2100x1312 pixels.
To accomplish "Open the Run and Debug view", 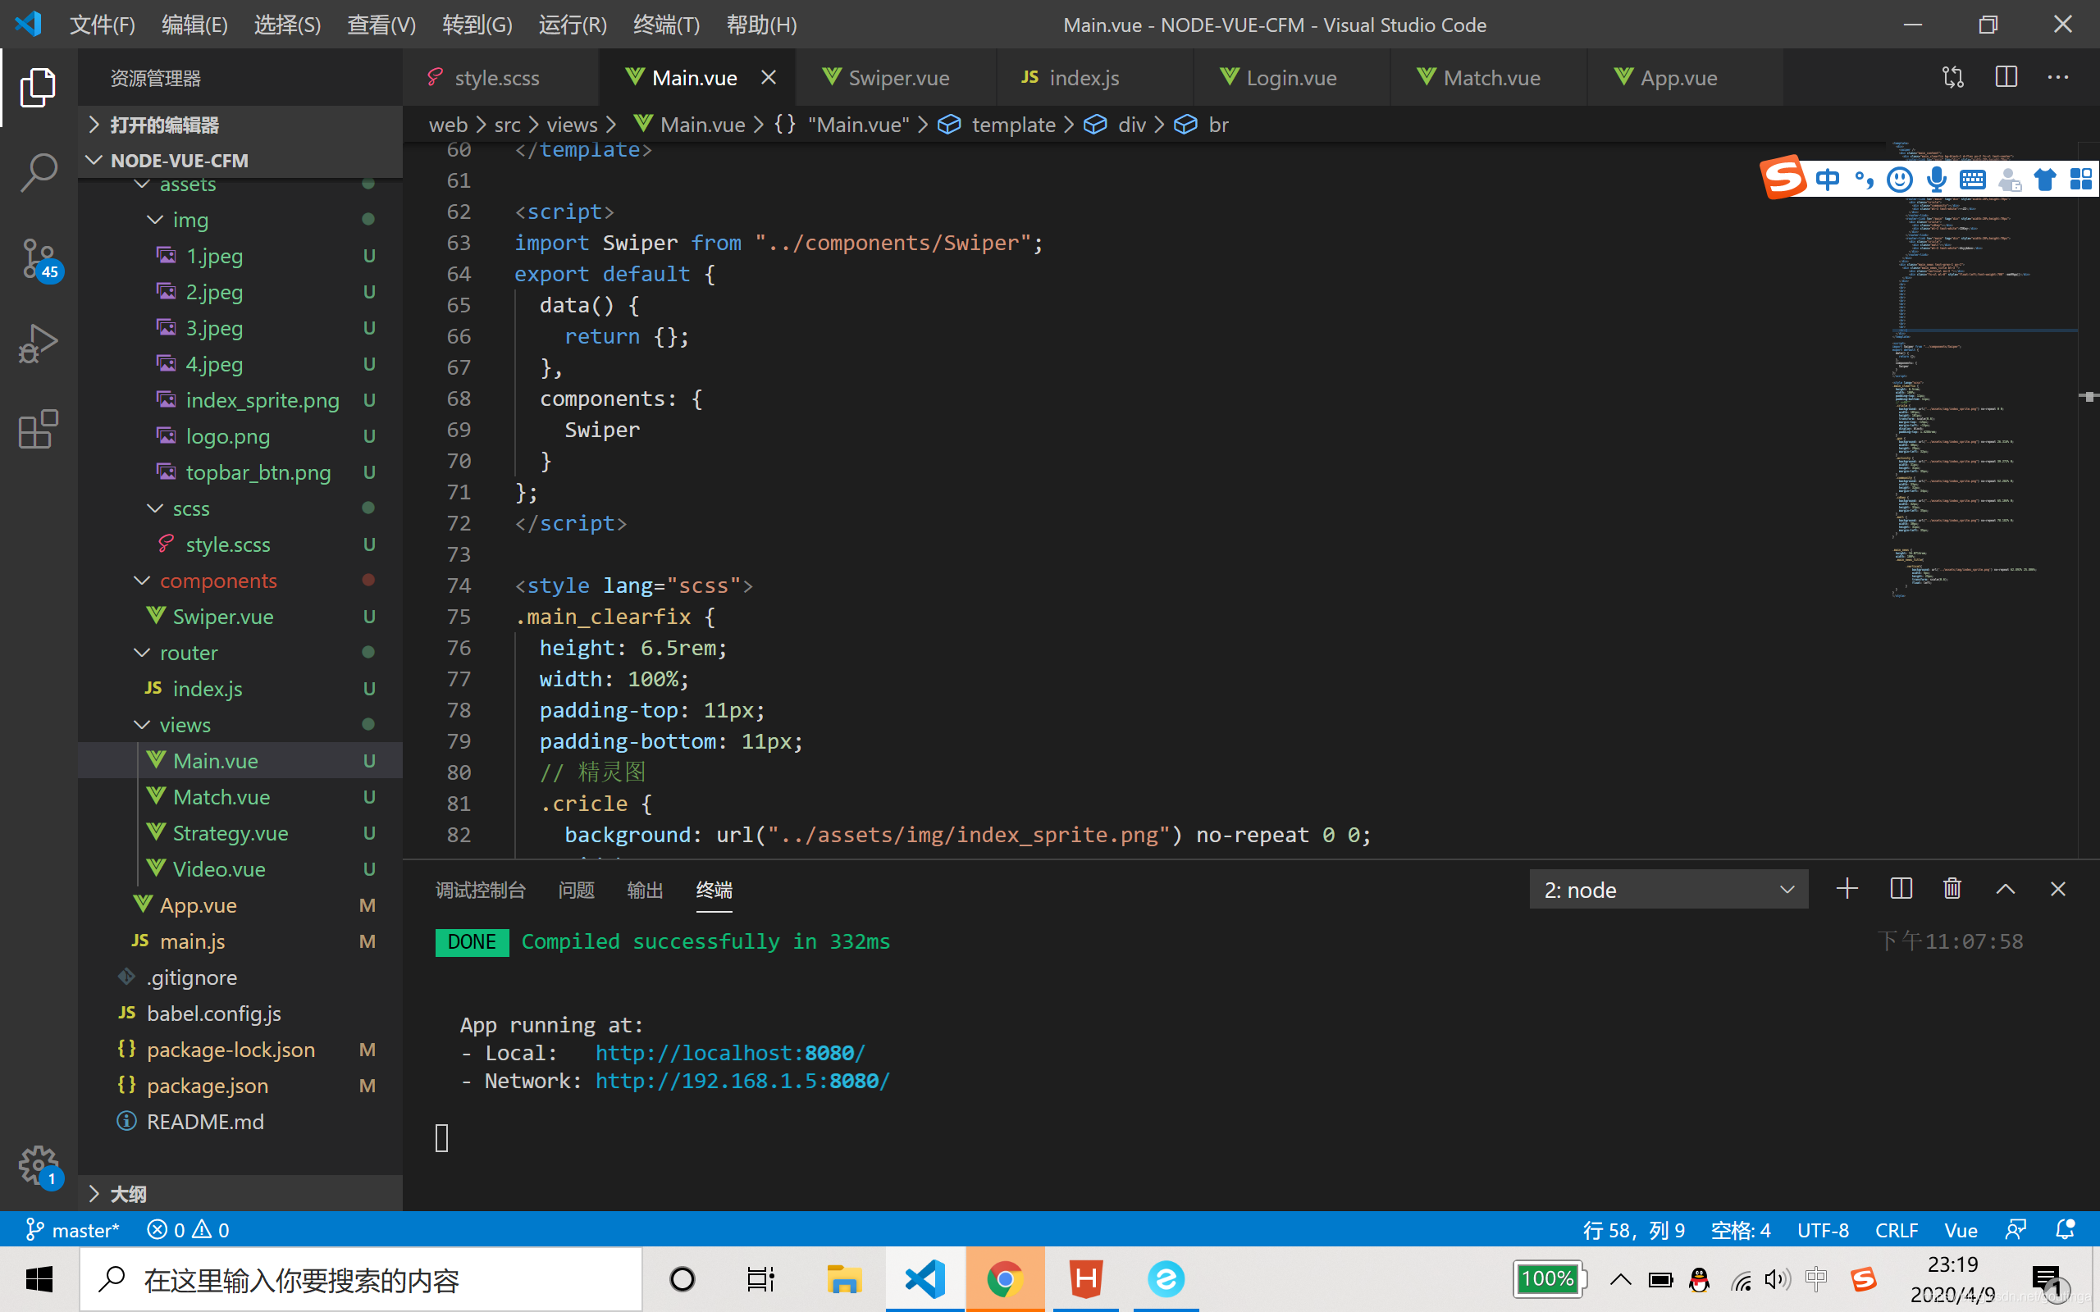I will 39,344.
